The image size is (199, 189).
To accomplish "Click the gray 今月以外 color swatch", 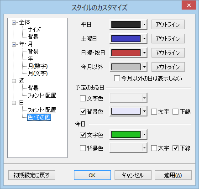I will (x=126, y=67).
